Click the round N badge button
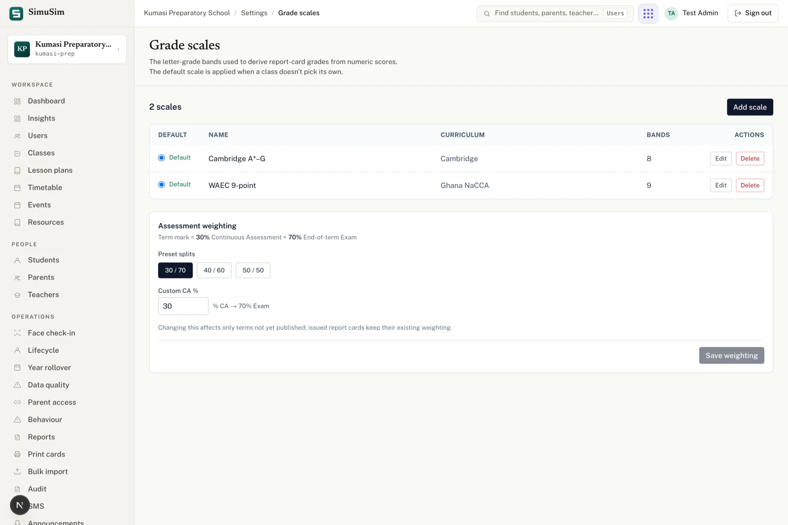The width and height of the screenshot is (788, 525). click(x=20, y=505)
